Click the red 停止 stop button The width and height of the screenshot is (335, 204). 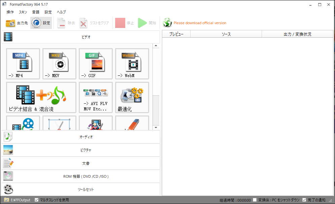tap(124, 23)
